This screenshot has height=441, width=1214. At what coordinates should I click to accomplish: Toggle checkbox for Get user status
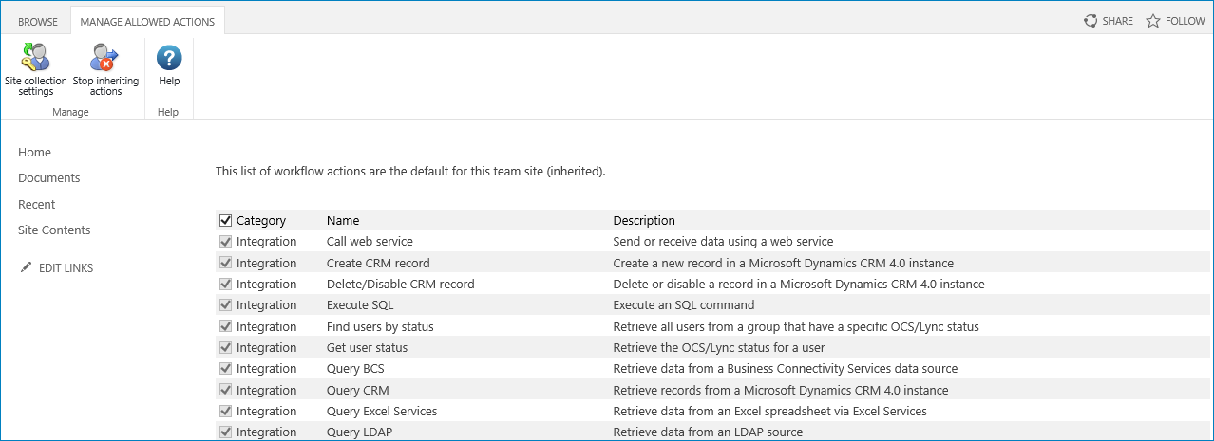225,348
